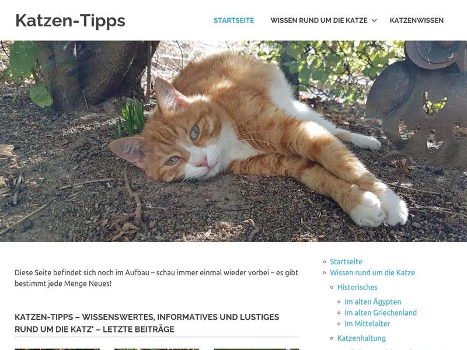Screen dimensions: 467x350
Task: Open the Historisches sidebar link
Action: 357,287
